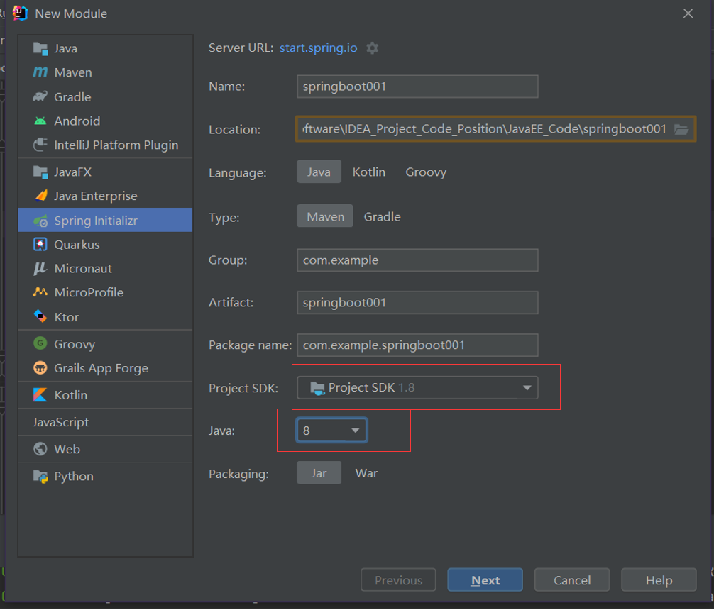
Task: Select Kotlin as the language
Action: (369, 172)
